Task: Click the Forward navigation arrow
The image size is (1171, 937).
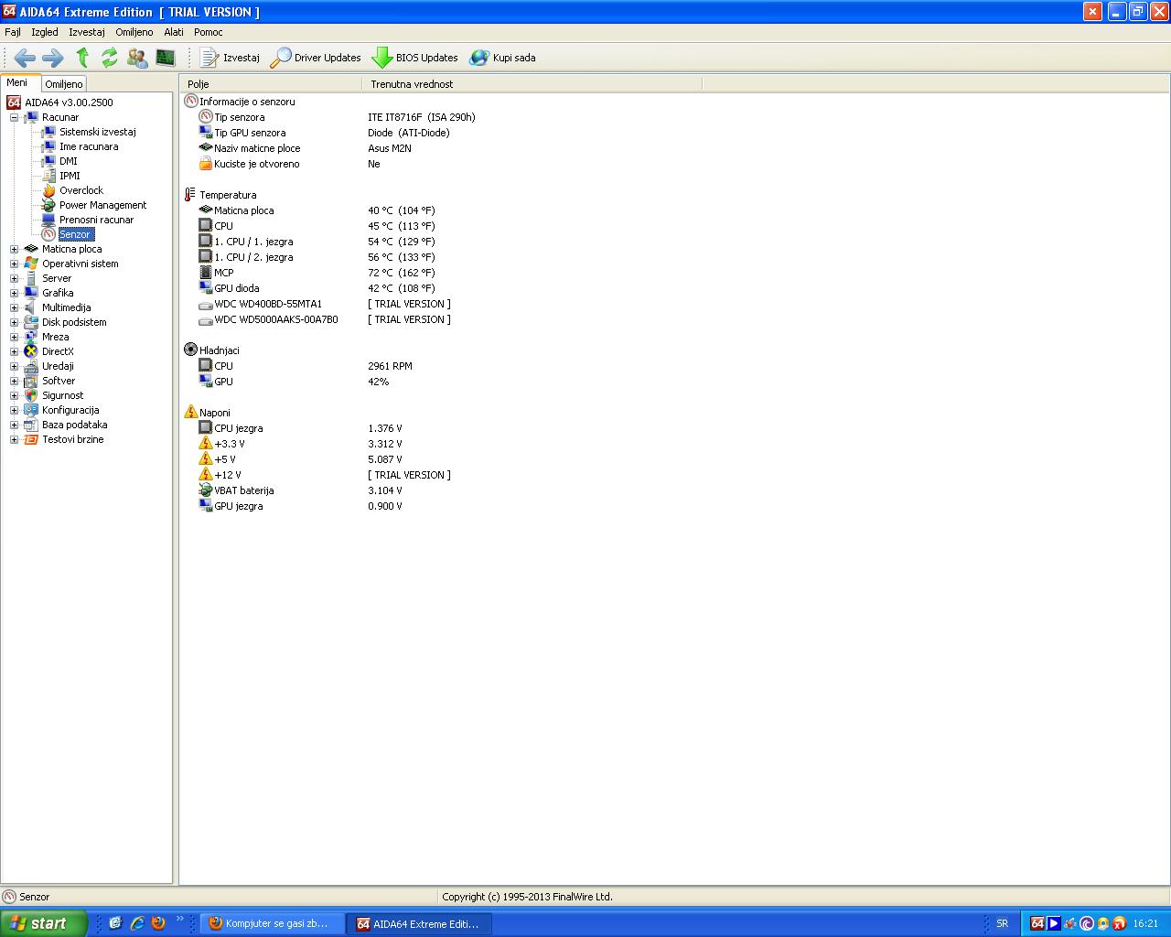Action: [x=53, y=58]
